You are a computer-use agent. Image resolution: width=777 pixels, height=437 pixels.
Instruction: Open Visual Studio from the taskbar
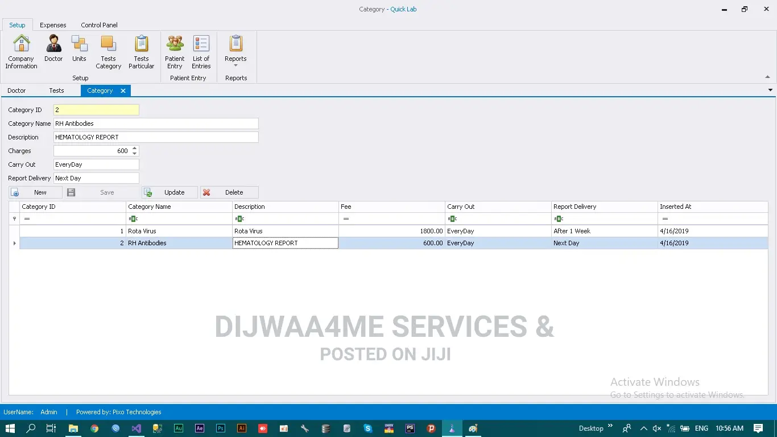(137, 428)
